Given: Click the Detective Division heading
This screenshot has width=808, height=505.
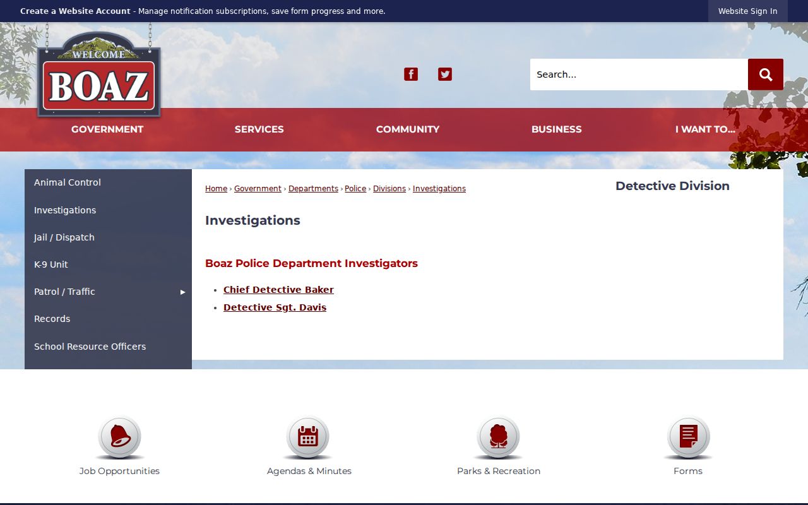Looking at the screenshot, I should point(672,186).
